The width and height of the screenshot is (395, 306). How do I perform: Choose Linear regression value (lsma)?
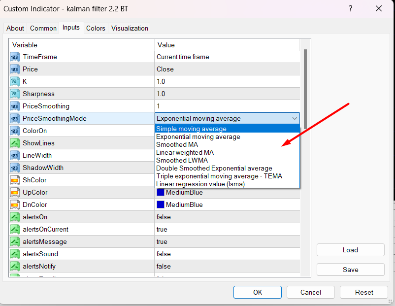coord(227,184)
